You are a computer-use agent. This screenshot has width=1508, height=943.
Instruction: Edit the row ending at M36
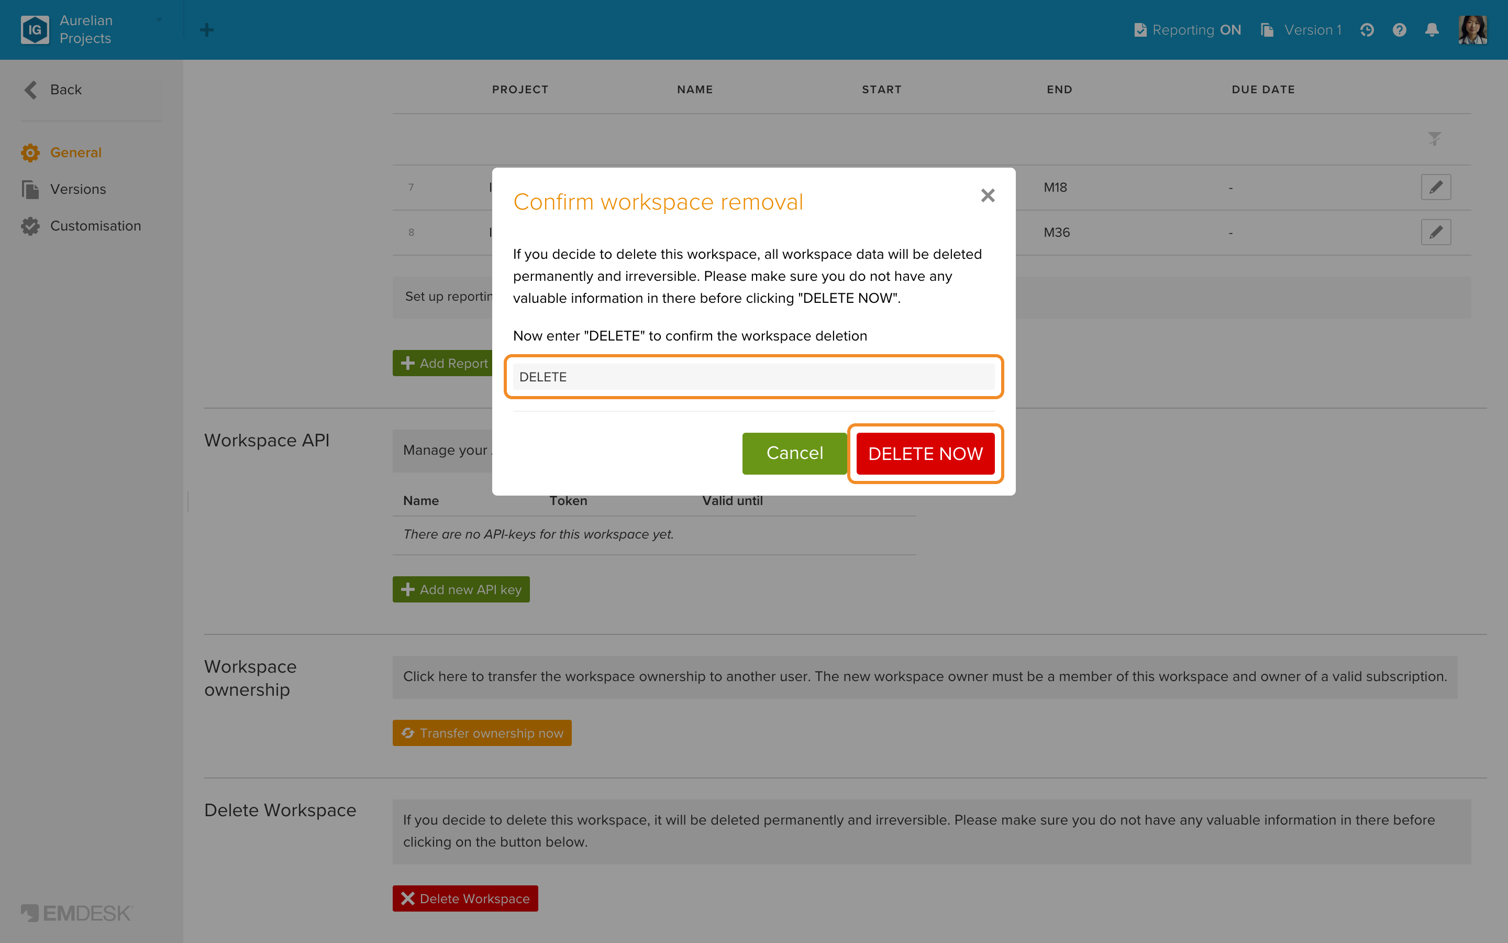pos(1436,232)
